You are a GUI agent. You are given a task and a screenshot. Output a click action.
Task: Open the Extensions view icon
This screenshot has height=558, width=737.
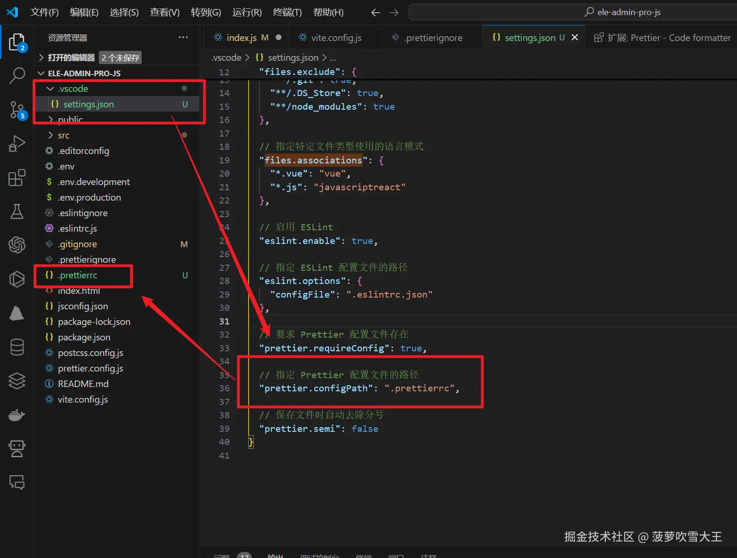coord(17,178)
